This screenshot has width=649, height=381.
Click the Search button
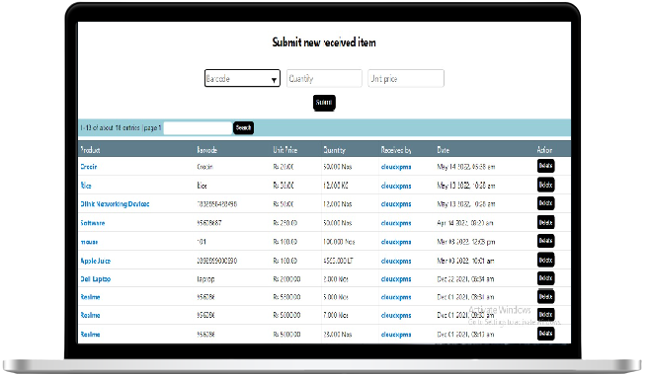click(x=243, y=128)
